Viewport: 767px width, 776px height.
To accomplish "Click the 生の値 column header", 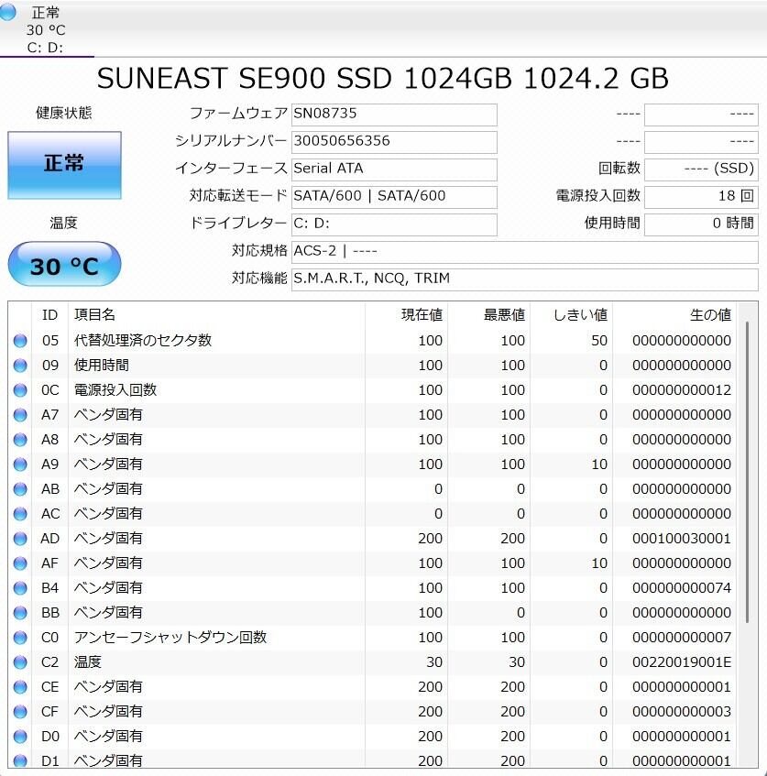I will 676,315.
